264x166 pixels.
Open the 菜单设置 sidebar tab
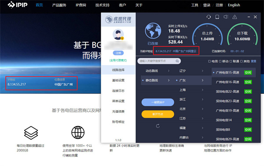tap(118, 101)
